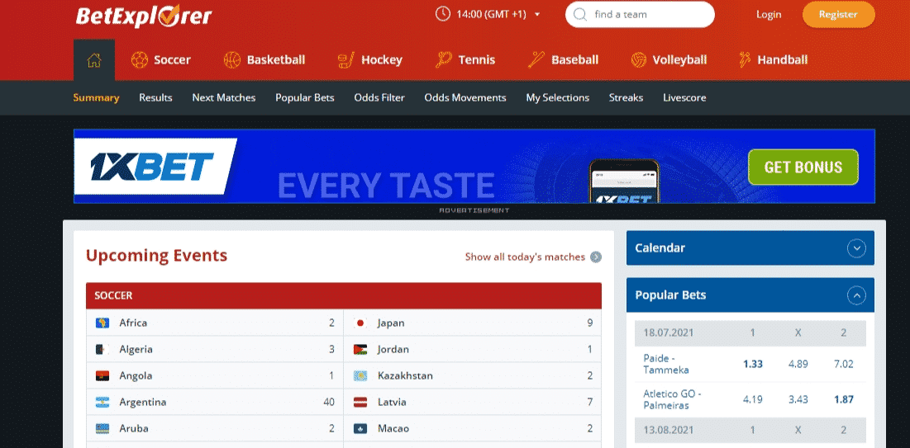This screenshot has height=448, width=910.
Task: Open the Streaks submenu item
Action: tap(627, 98)
